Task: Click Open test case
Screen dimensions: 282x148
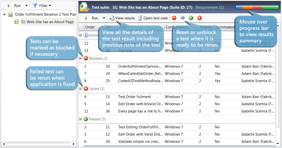Action: 155,18
